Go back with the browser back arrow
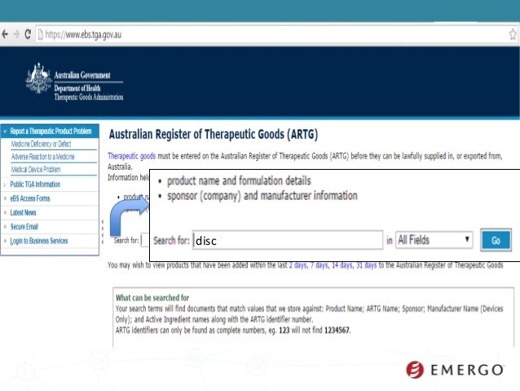This screenshot has width=520, height=391. click(x=5, y=34)
